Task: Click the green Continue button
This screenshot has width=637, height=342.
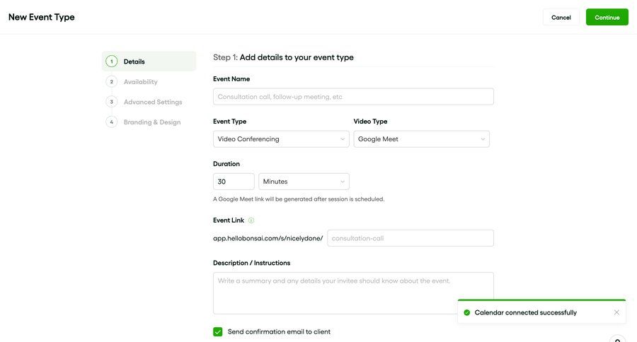Action: pos(607,18)
